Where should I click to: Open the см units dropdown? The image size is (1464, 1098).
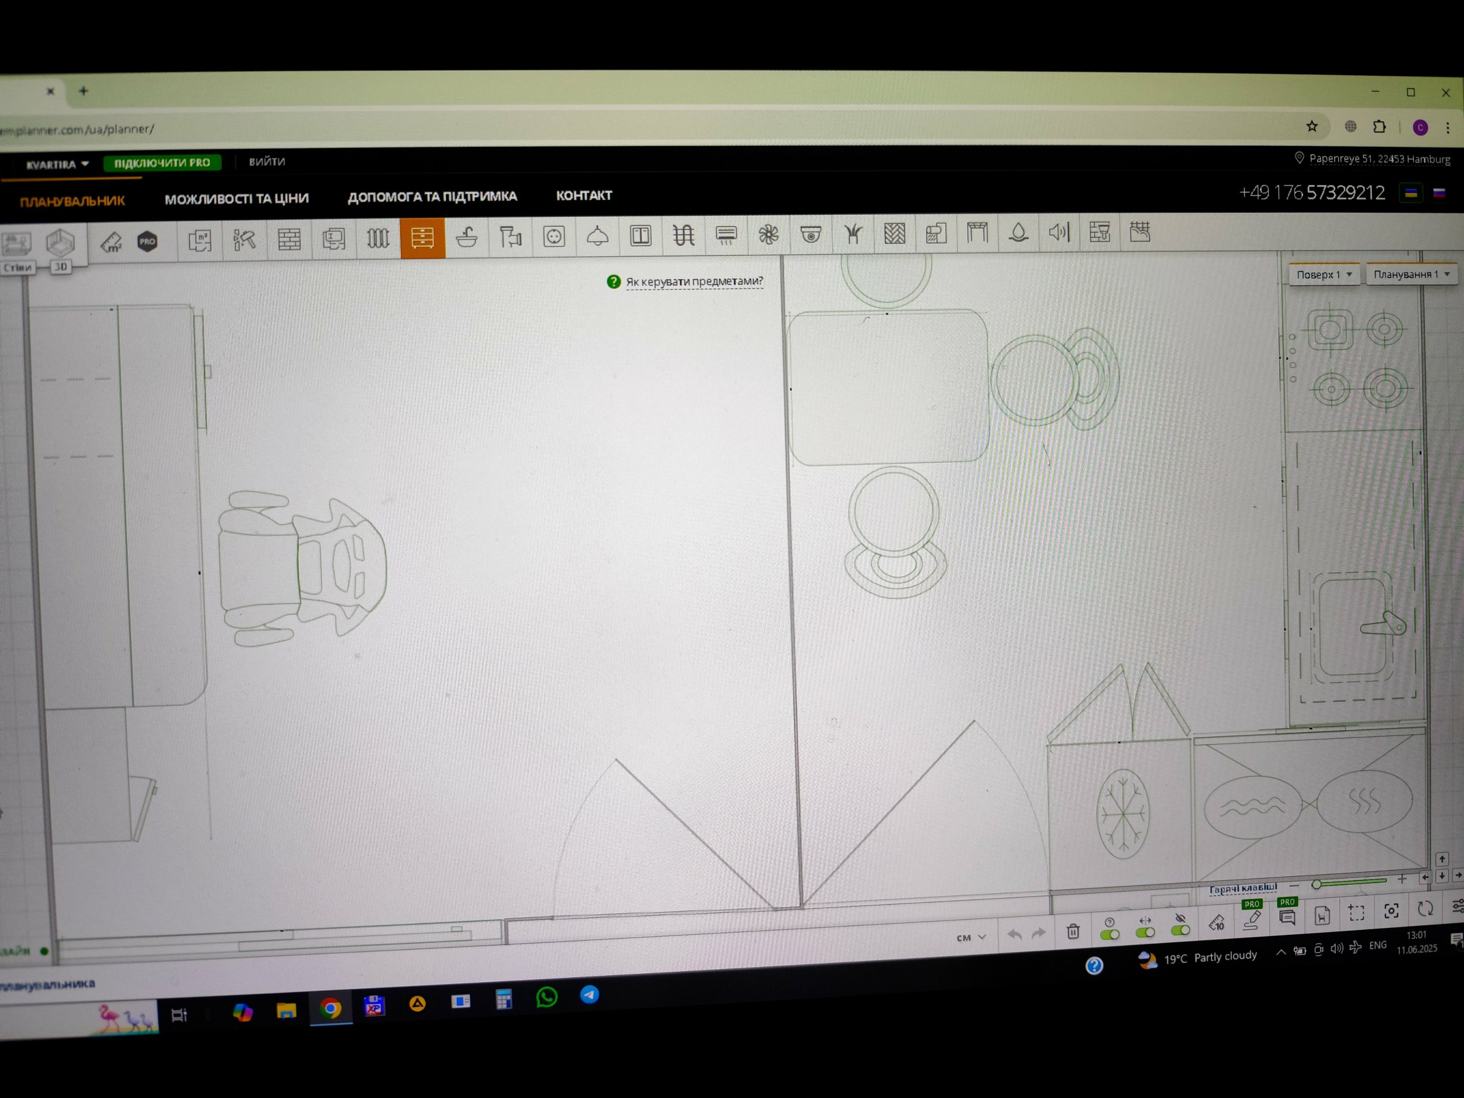(x=971, y=937)
